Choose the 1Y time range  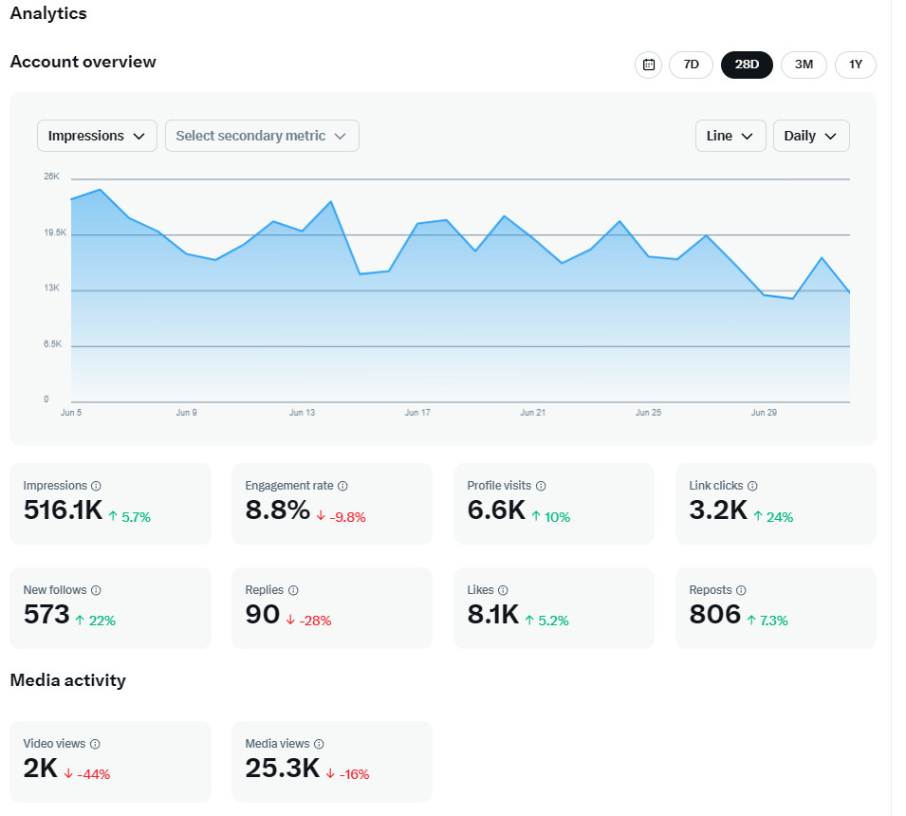(x=856, y=65)
